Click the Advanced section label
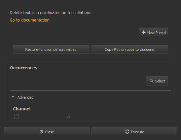Image resolution: width=181 pixels, height=140 pixels. coord(25,97)
